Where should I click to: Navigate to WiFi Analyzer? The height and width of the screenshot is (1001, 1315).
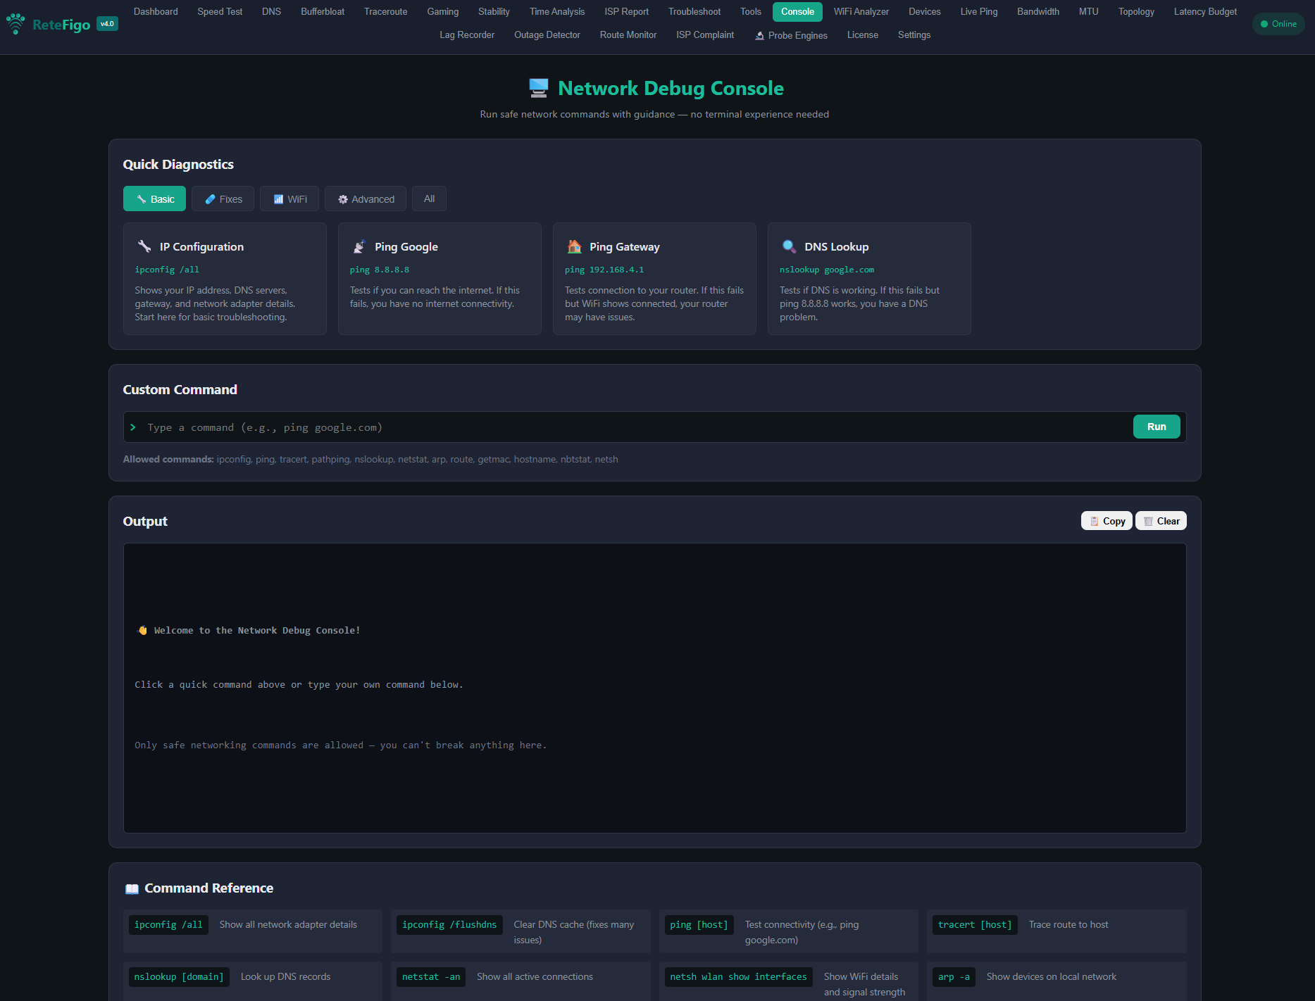(861, 11)
